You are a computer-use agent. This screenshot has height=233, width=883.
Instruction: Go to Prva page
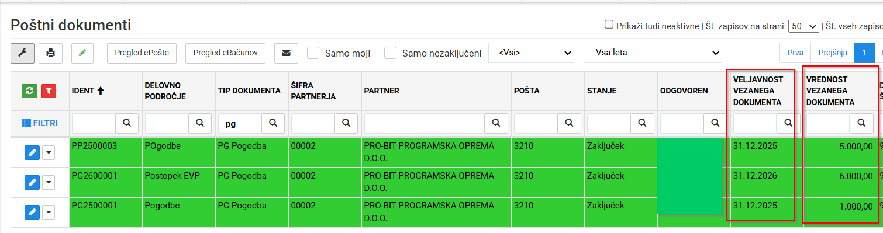click(795, 53)
